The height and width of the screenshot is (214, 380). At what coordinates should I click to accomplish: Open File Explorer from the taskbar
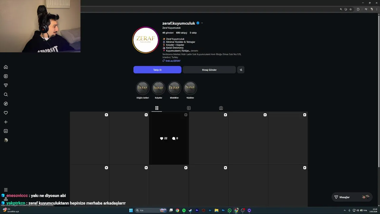pos(216,210)
